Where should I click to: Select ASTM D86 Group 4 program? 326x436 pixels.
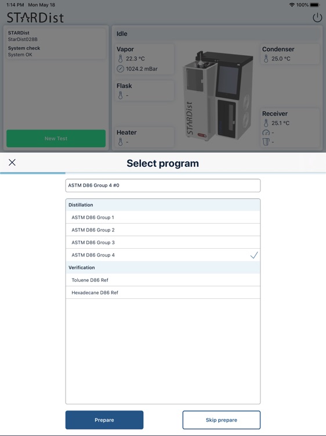(x=163, y=255)
